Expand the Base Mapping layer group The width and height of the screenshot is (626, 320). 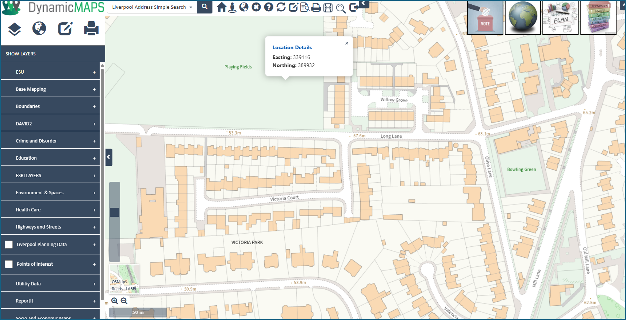click(94, 90)
